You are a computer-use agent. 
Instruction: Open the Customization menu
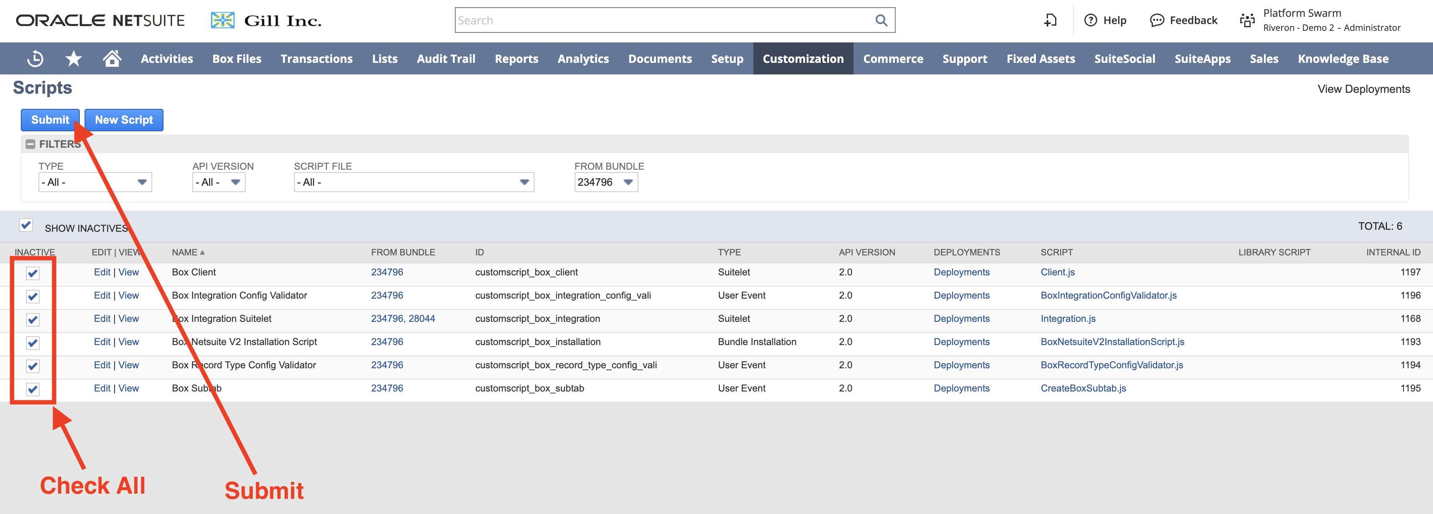point(803,59)
